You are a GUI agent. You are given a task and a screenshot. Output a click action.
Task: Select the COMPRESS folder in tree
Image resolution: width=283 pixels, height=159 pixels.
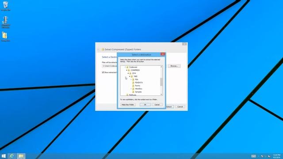135,70
